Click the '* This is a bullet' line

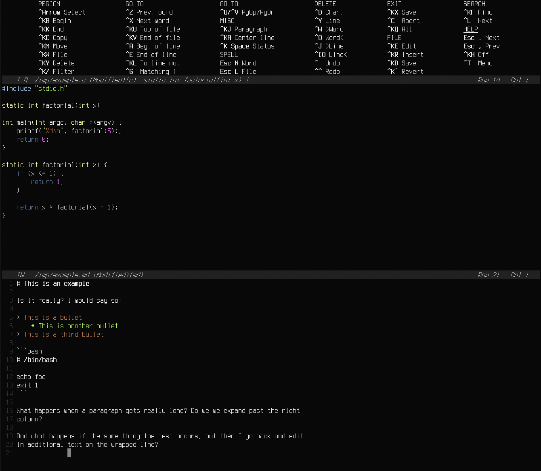tap(49, 317)
